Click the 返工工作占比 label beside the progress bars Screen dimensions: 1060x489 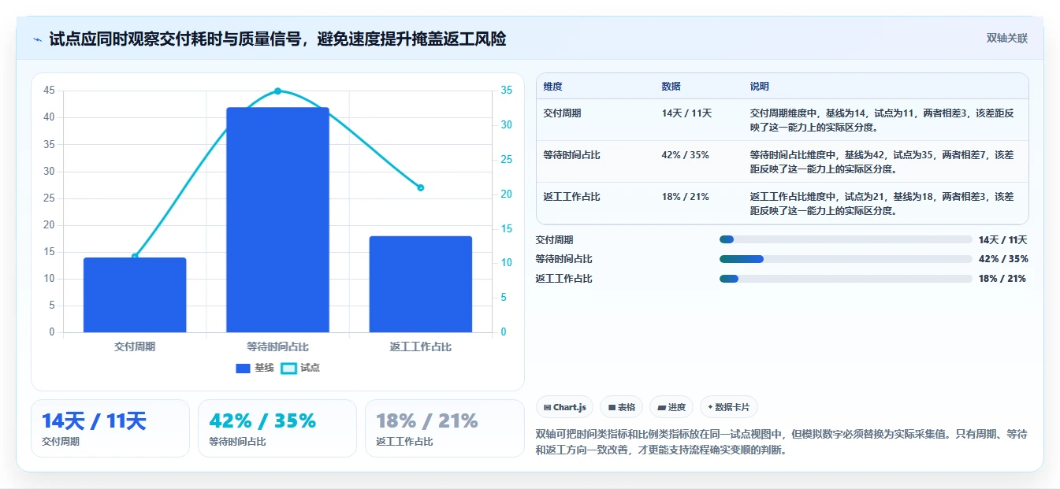point(564,279)
